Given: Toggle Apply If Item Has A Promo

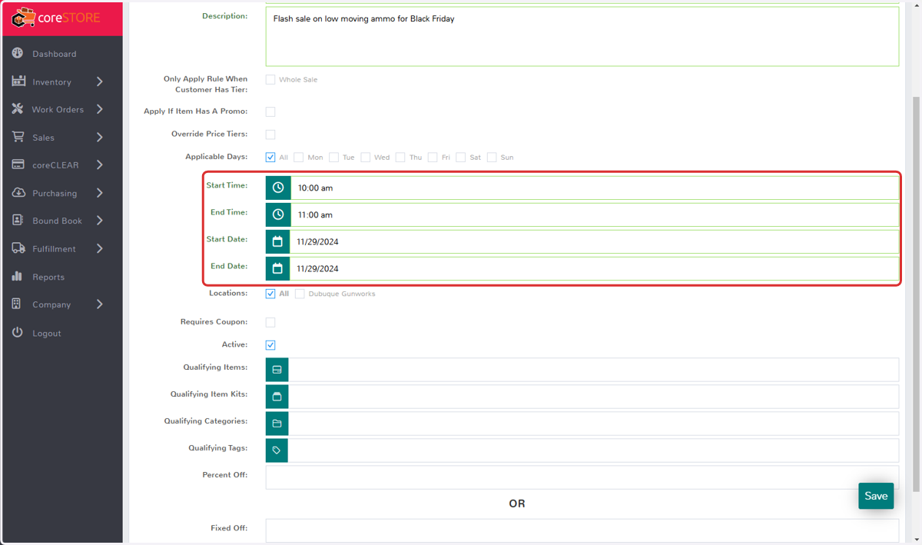Looking at the screenshot, I should click(x=270, y=112).
